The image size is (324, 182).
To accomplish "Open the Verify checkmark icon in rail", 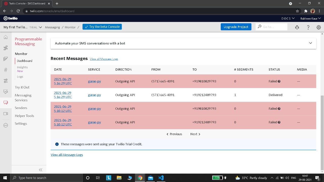I will coord(6,92).
